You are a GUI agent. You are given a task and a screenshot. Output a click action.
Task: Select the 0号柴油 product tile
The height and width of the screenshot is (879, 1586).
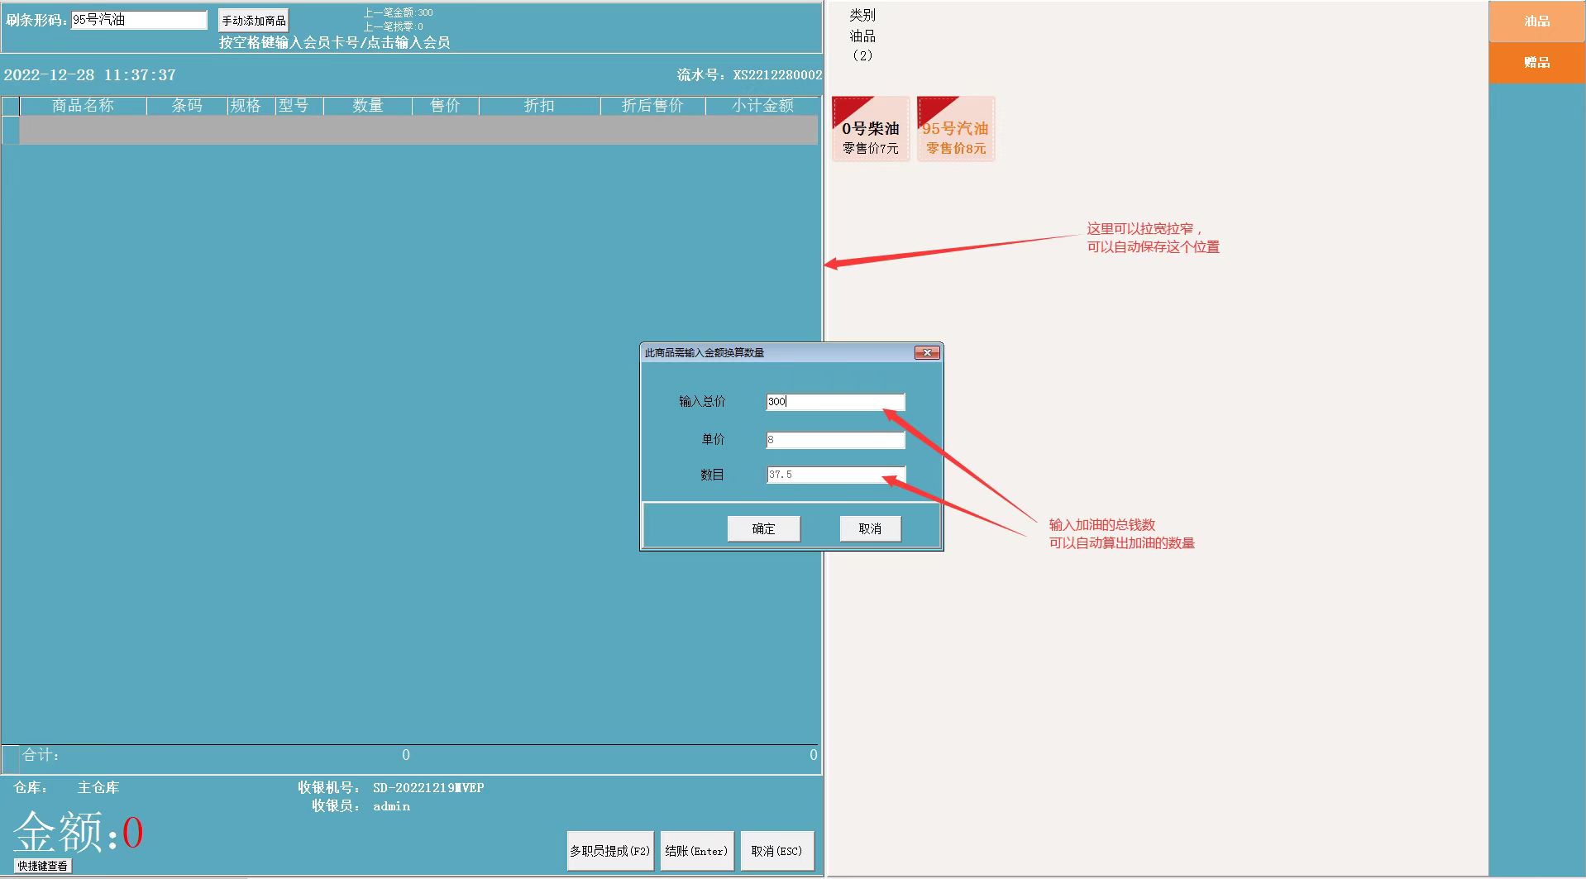pyautogui.click(x=870, y=130)
